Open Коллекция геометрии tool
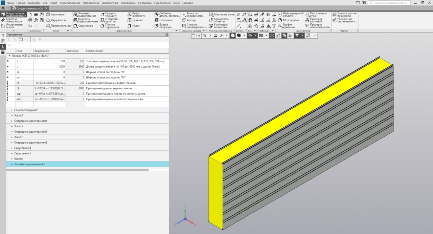Viewport: 433px width, 234px height. click(219, 26)
